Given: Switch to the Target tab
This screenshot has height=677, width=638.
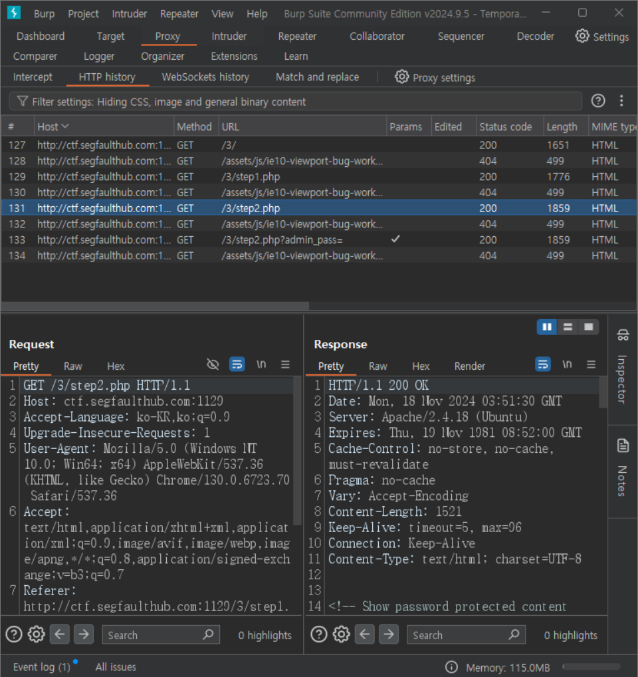Looking at the screenshot, I should coord(110,37).
